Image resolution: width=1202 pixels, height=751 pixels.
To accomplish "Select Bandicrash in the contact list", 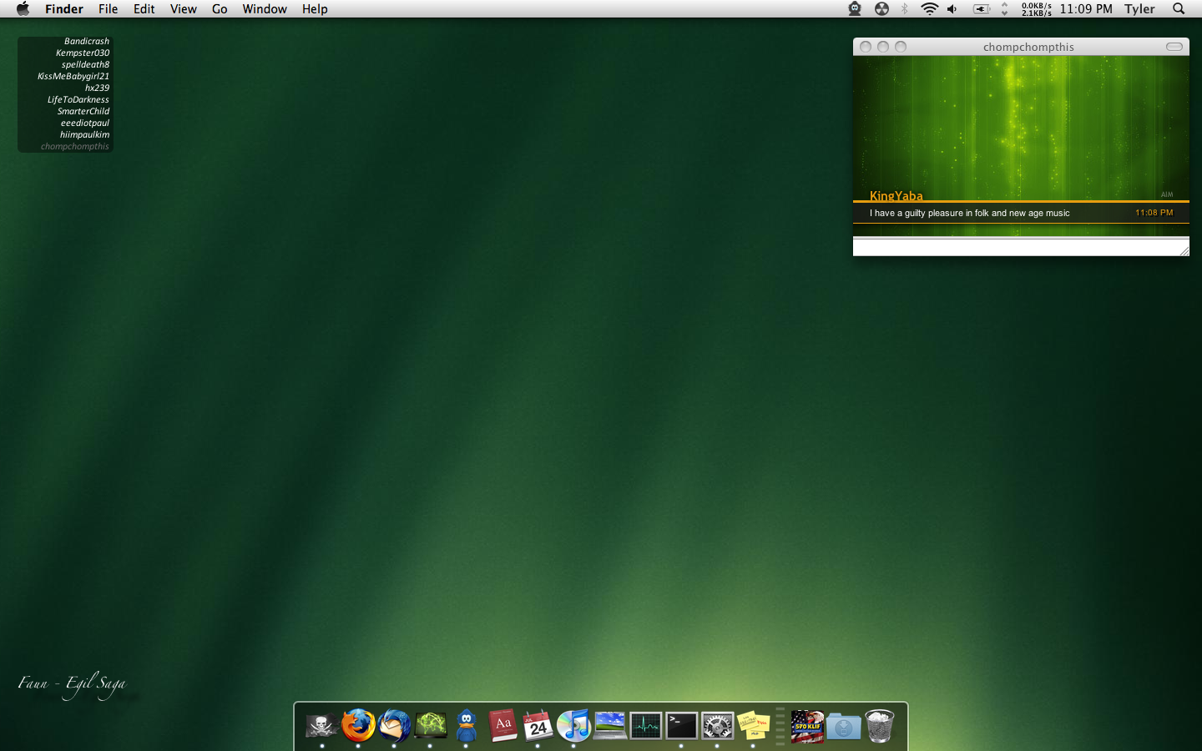I will 87,41.
